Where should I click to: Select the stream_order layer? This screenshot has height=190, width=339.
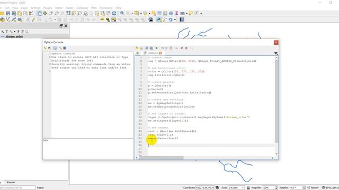coord(14,36)
